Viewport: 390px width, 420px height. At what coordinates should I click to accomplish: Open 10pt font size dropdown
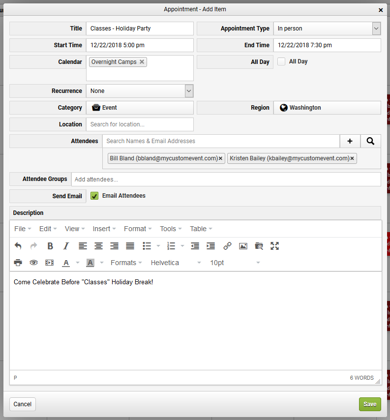point(235,263)
